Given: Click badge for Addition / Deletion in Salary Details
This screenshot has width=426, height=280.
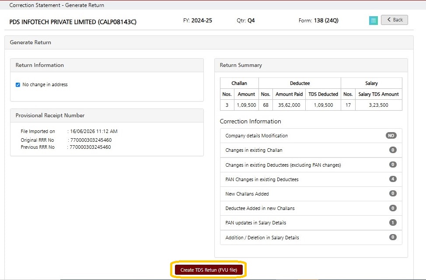Looking at the screenshot, I should [393, 237].
